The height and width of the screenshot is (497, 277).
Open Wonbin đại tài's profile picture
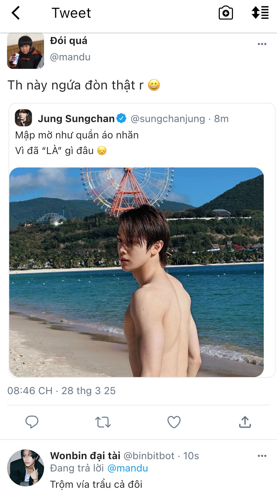[25, 468]
